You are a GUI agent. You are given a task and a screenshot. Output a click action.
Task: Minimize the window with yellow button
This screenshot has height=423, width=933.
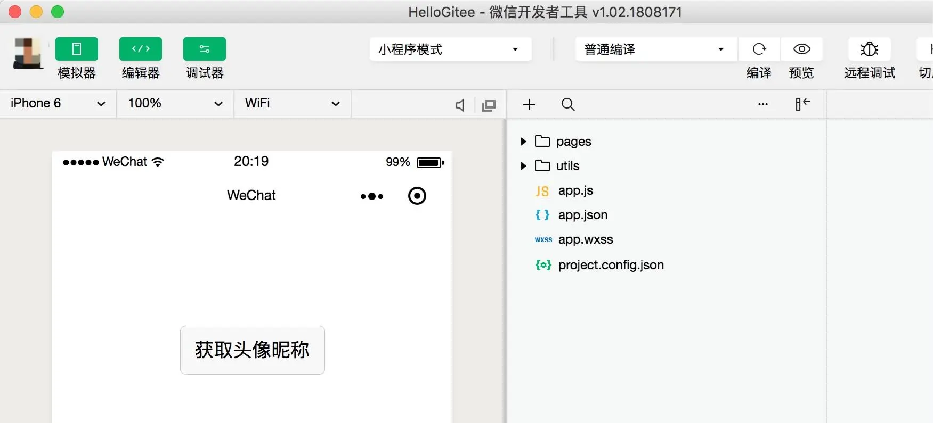coord(36,12)
